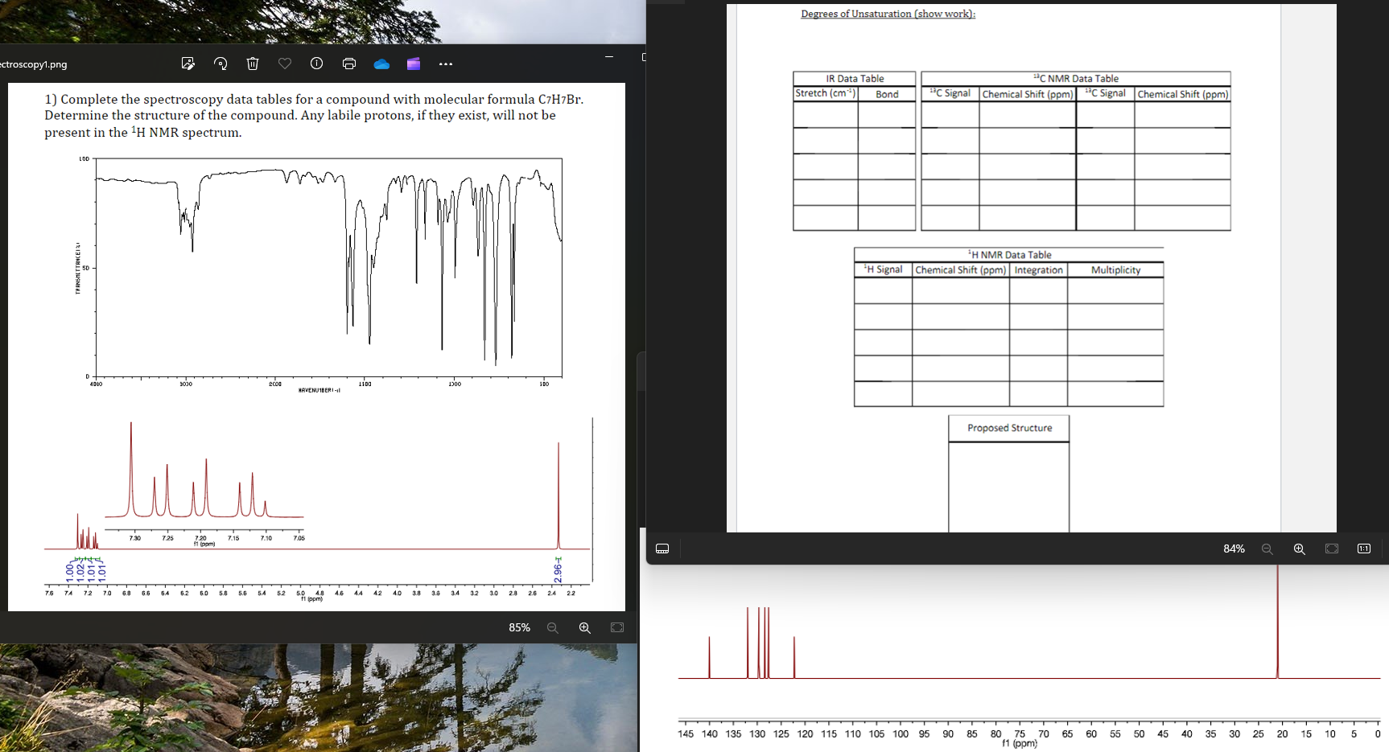This screenshot has width=1389, height=752.
Task: Upload the image to OneDrive
Action: point(381,64)
